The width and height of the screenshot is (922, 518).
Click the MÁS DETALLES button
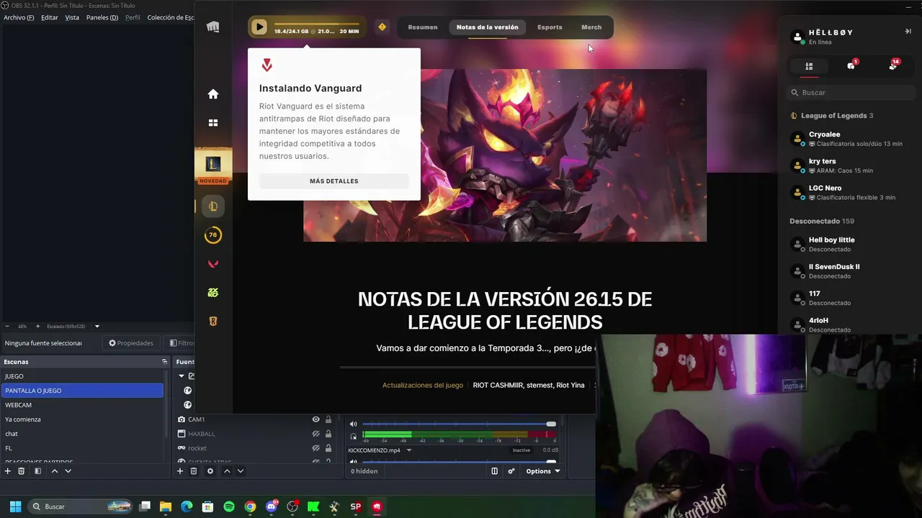(334, 181)
